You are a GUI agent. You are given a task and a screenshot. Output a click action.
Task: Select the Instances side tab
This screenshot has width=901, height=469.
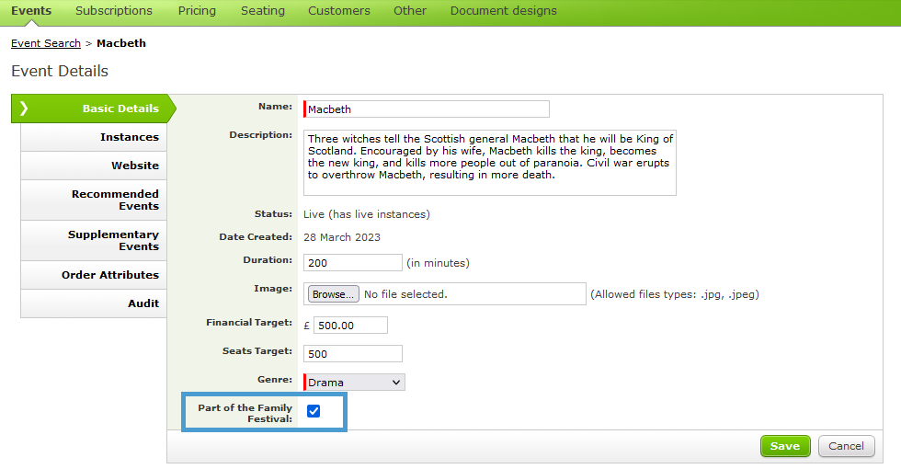click(x=94, y=137)
